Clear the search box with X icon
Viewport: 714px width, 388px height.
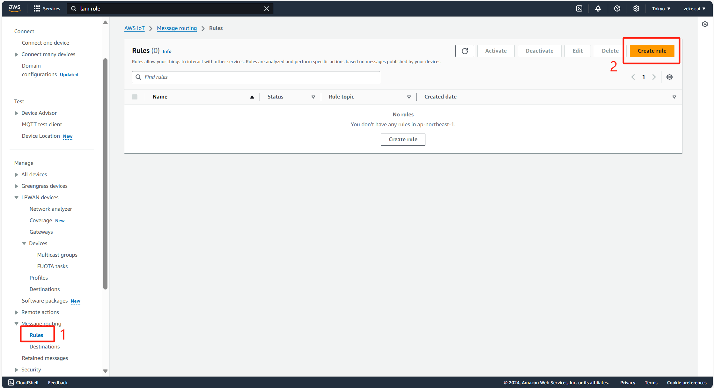click(x=267, y=9)
